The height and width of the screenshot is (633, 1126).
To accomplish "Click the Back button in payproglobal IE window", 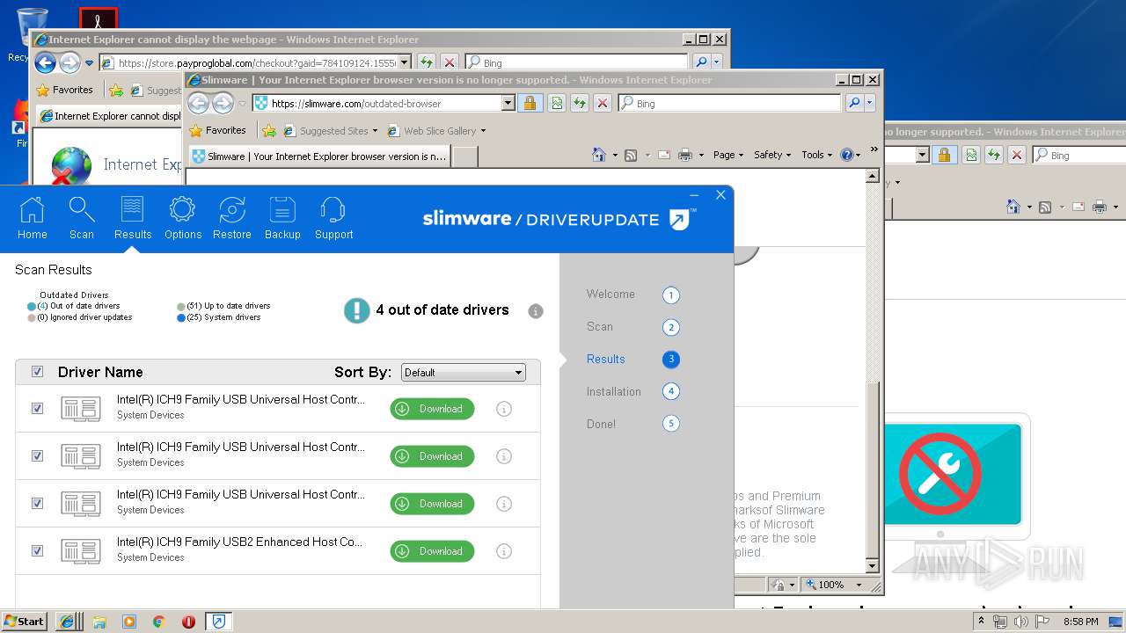I will click(45, 62).
